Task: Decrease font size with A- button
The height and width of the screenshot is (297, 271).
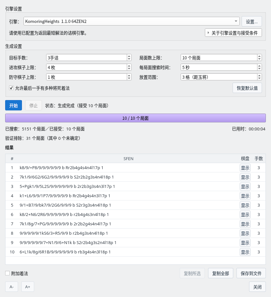Action: click(x=12, y=287)
